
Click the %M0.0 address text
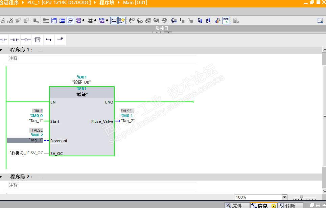pos(37,116)
